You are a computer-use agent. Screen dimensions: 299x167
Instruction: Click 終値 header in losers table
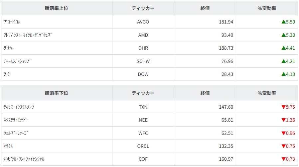(205, 93)
